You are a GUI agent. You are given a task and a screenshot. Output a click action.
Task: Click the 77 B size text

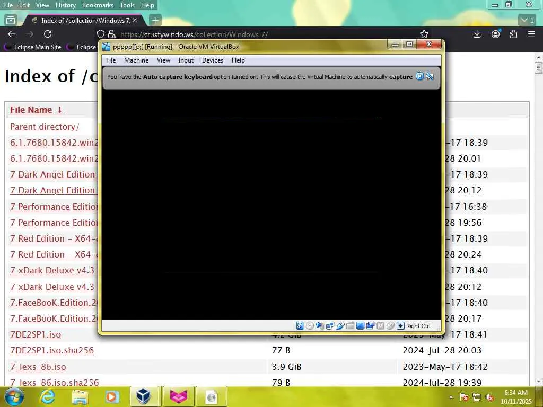(281, 351)
